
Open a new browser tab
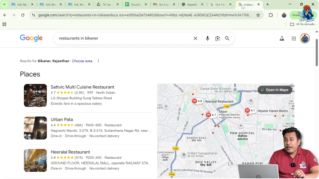point(268,4)
